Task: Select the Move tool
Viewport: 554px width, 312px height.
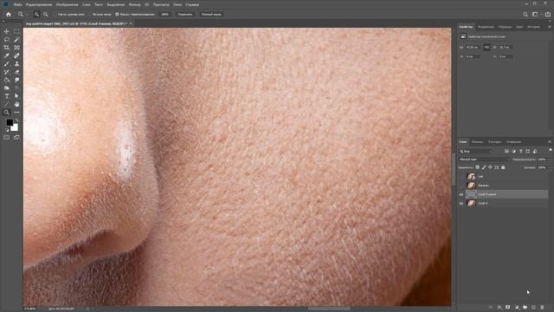Action: (7, 31)
